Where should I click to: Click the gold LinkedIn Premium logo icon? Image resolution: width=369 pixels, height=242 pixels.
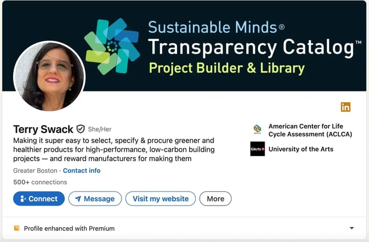tap(345, 107)
